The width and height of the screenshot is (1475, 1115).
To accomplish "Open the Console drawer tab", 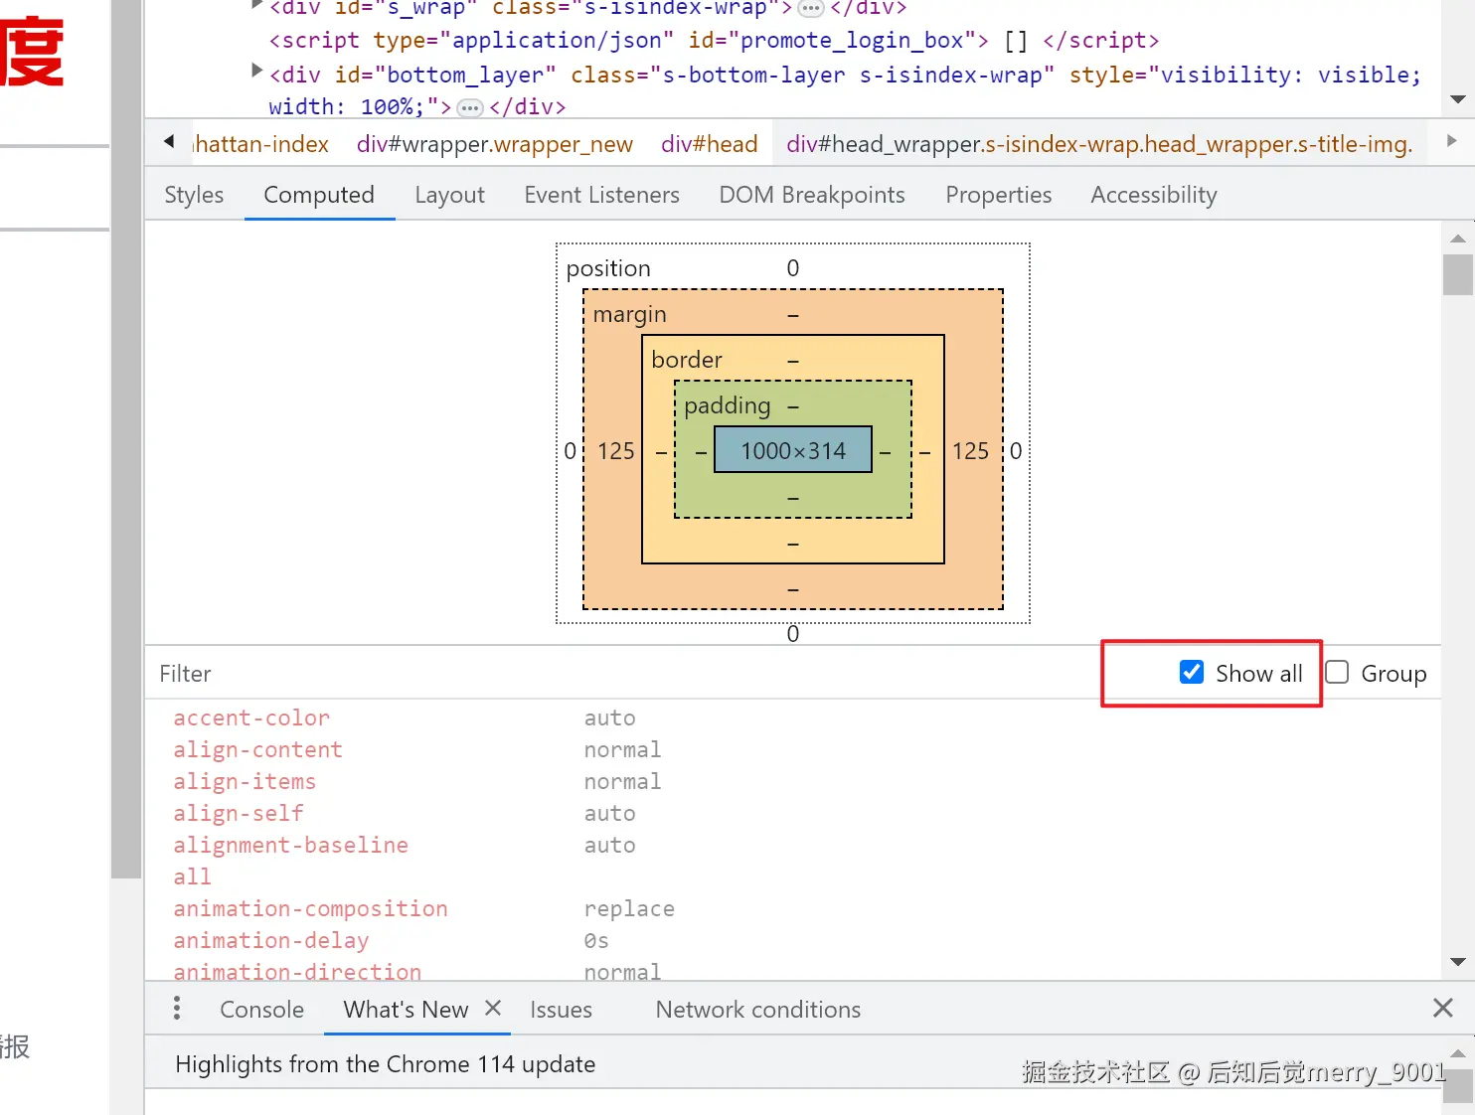I will point(261,1009).
